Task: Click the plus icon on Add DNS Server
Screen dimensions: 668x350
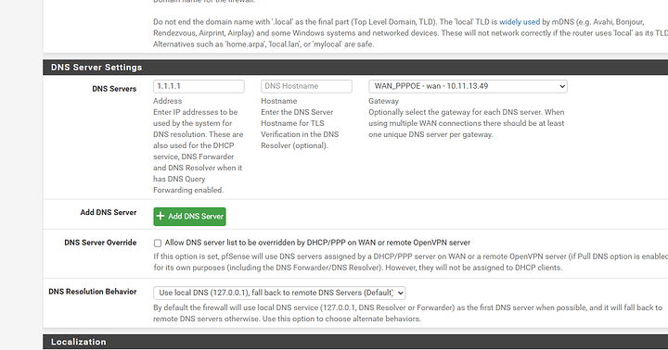Action: (161, 216)
